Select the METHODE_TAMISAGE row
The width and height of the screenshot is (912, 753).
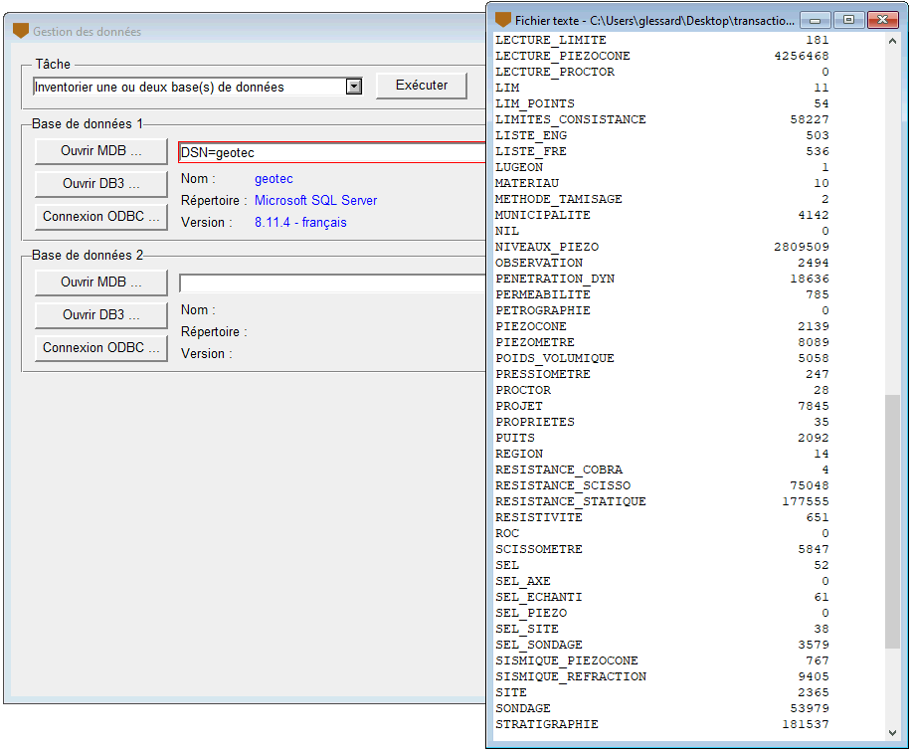pyautogui.click(x=662, y=199)
